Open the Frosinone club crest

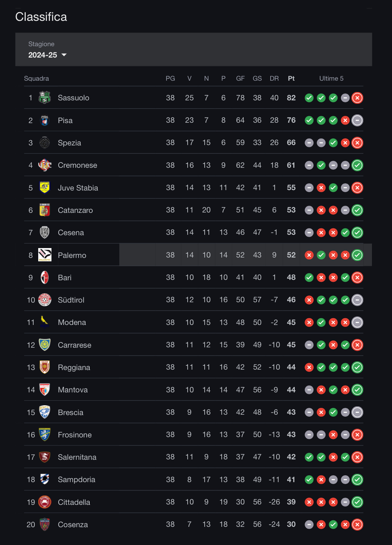point(45,435)
